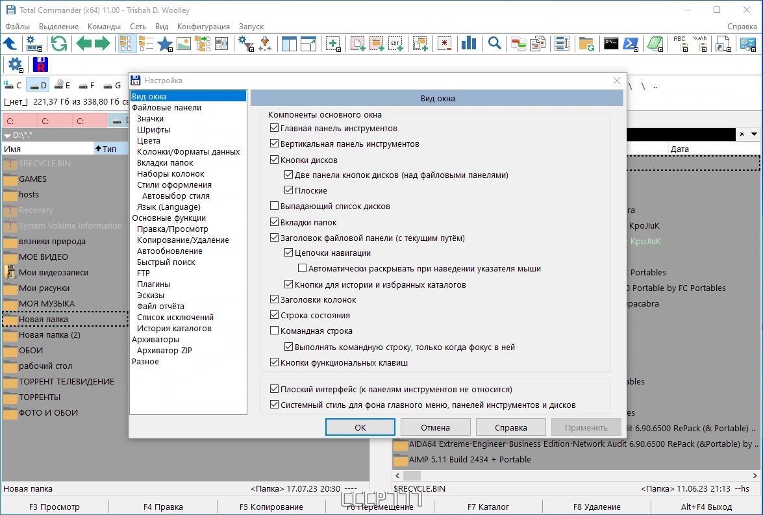Click the blue PowerShell toolbar icon

[x=631, y=44]
